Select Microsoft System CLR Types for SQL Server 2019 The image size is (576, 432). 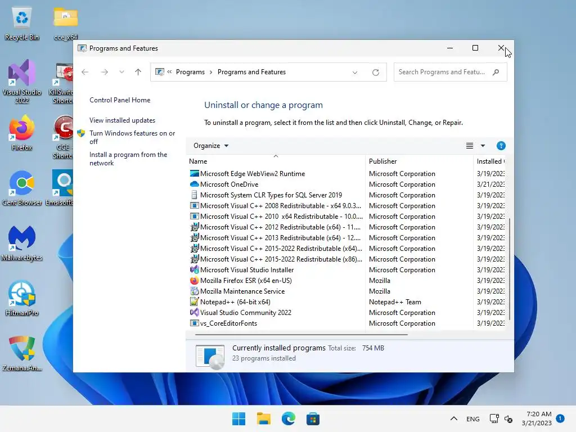pos(346,195)
